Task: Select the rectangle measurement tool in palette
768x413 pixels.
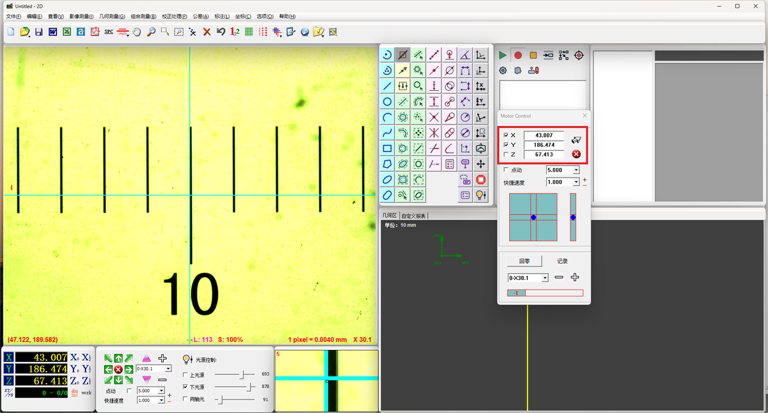Action: [x=387, y=149]
